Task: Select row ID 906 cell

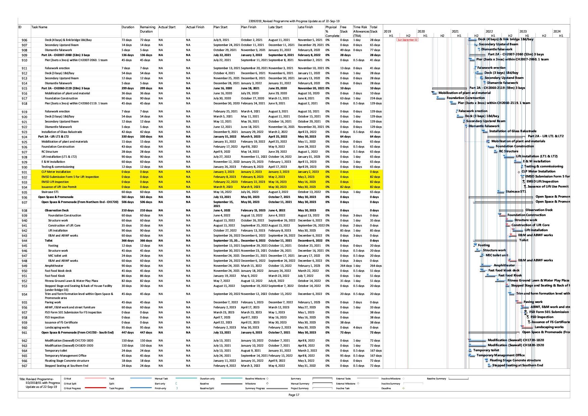Action: click(24, 40)
